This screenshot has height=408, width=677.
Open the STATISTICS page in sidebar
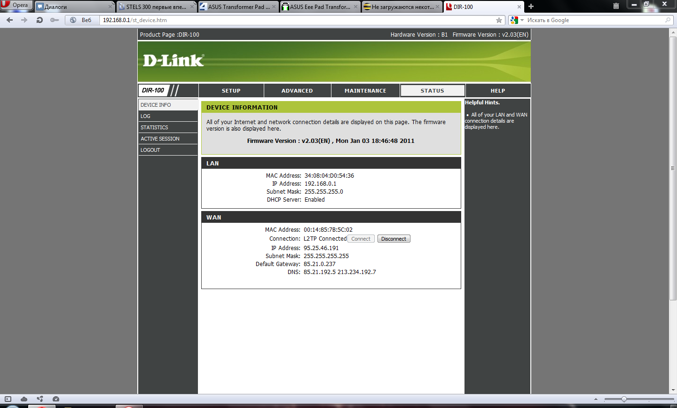pos(168,127)
